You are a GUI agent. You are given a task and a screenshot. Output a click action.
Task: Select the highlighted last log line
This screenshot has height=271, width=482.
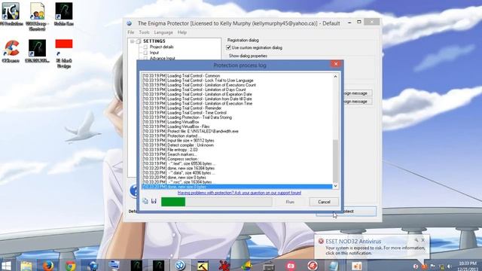click(237, 187)
